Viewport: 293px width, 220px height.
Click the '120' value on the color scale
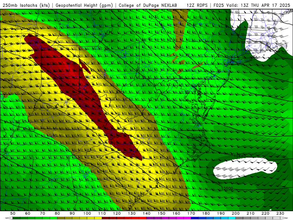pyautogui.click(x=117, y=213)
